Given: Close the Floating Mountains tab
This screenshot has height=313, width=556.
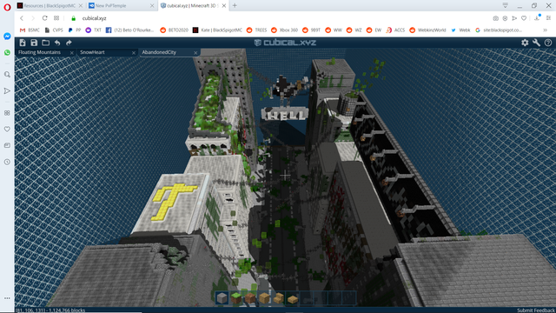Looking at the screenshot, I should [72, 52].
